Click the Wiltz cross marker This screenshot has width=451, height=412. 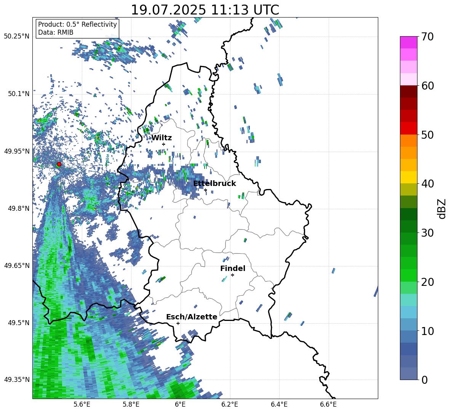click(x=164, y=144)
